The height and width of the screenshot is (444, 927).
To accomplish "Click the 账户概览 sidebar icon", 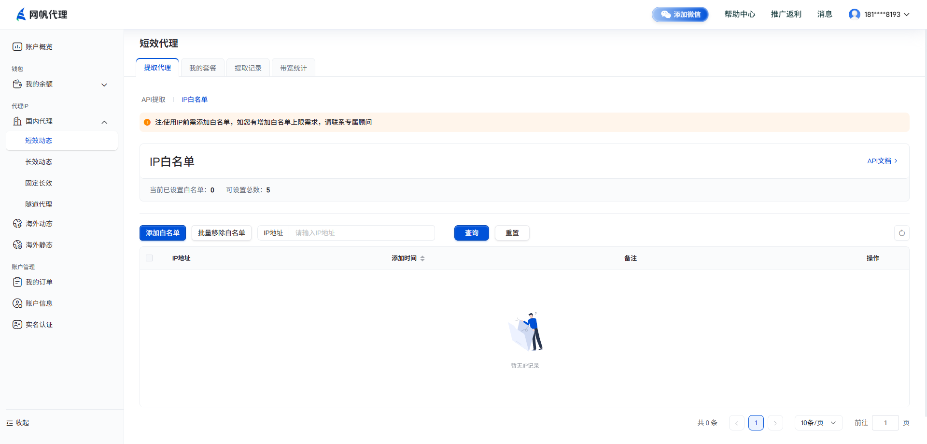I will coord(17,47).
